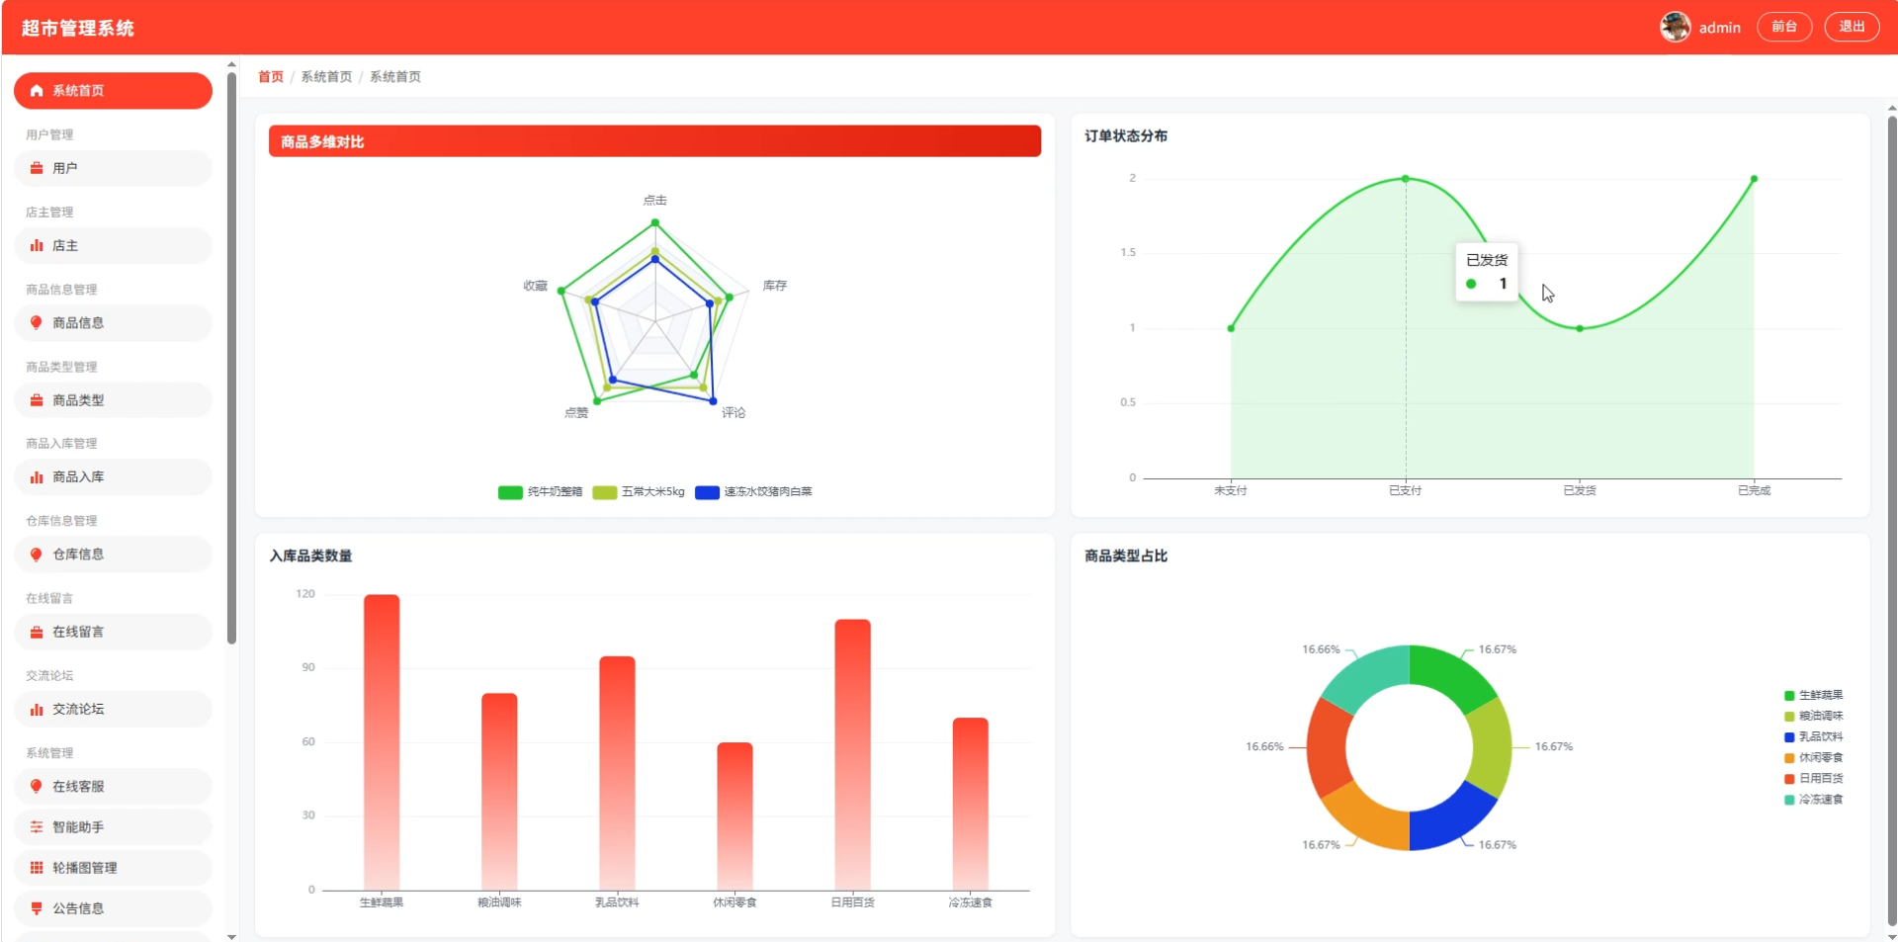Toggle the 速冻水饺猪肉白菜 radar legend series
The width and height of the screenshot is (1898, 942).
point(753,492)
